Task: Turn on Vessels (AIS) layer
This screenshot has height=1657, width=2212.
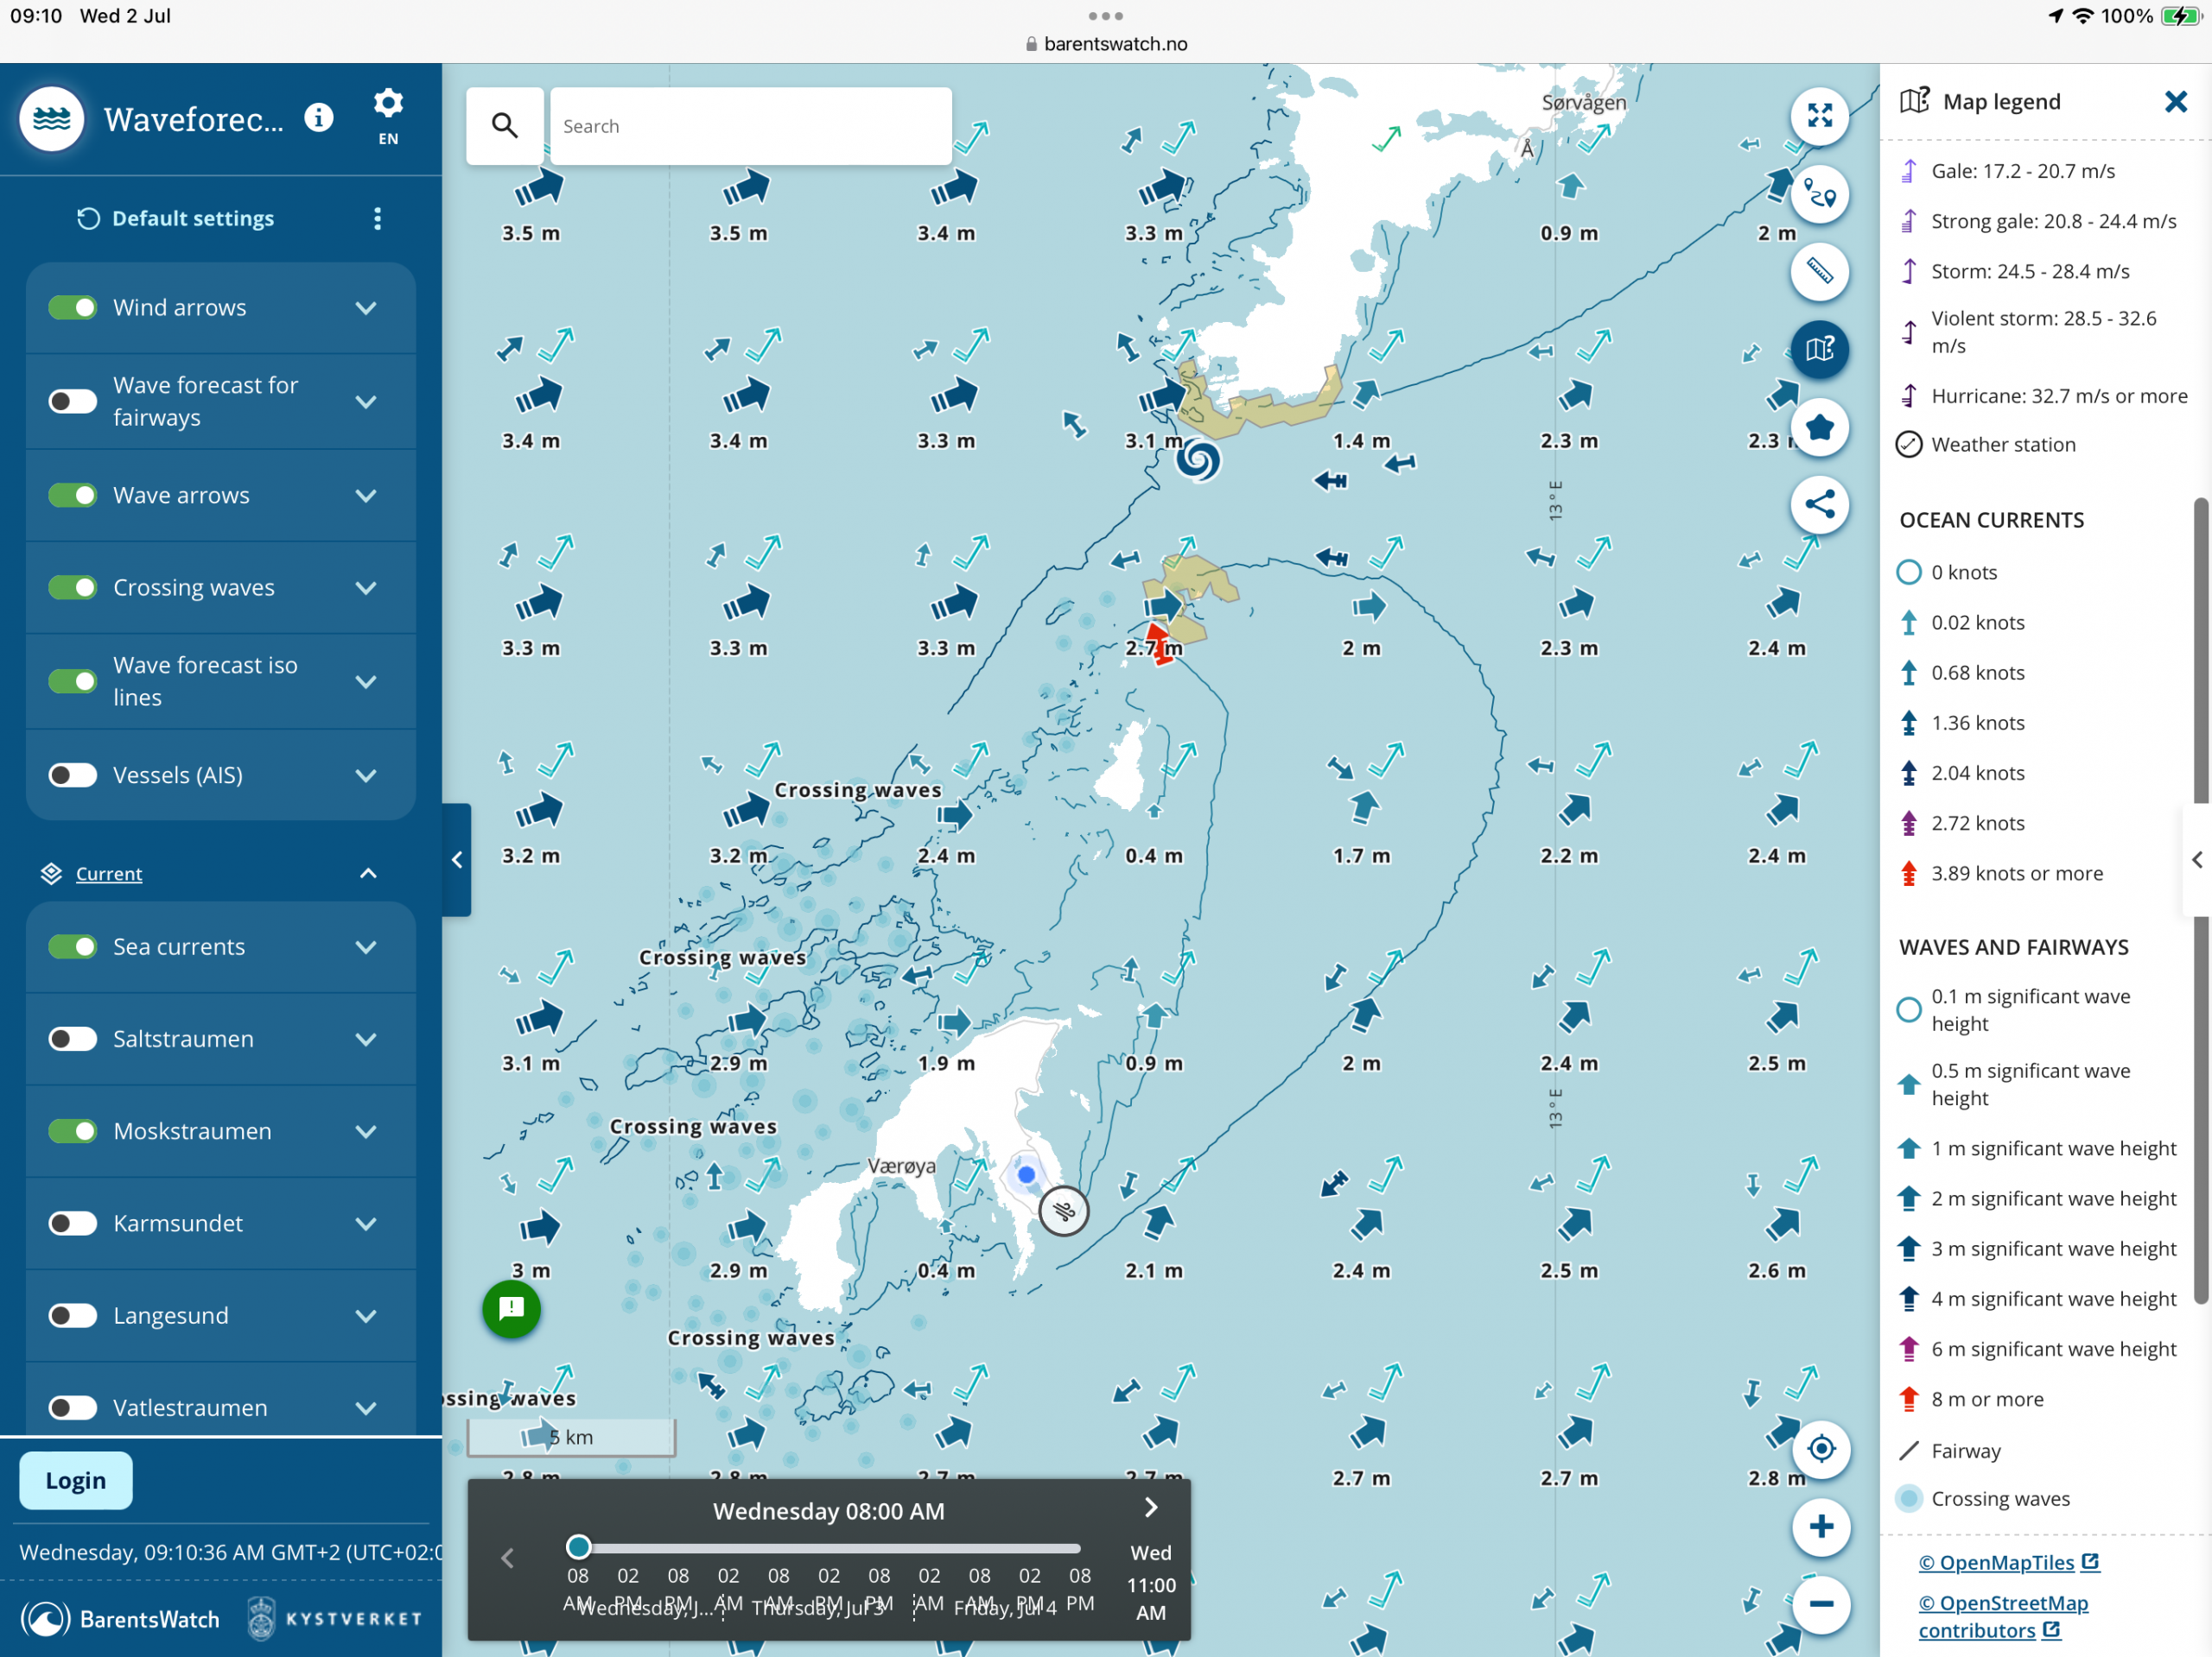Action: (x=73, y=775)
